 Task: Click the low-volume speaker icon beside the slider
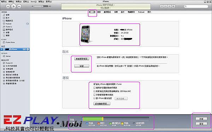(x=32, y=6)
